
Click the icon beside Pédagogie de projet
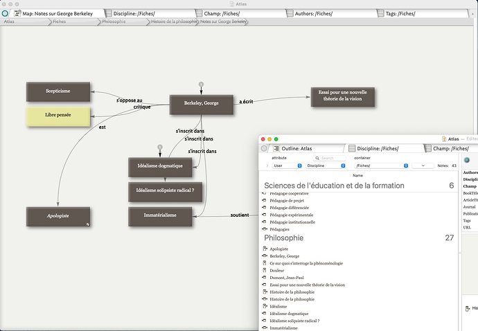tap(265, 201)
